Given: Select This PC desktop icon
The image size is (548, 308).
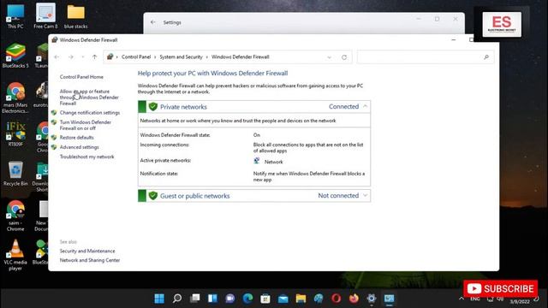Looking at the screenshot, I should tap(15, 17).
